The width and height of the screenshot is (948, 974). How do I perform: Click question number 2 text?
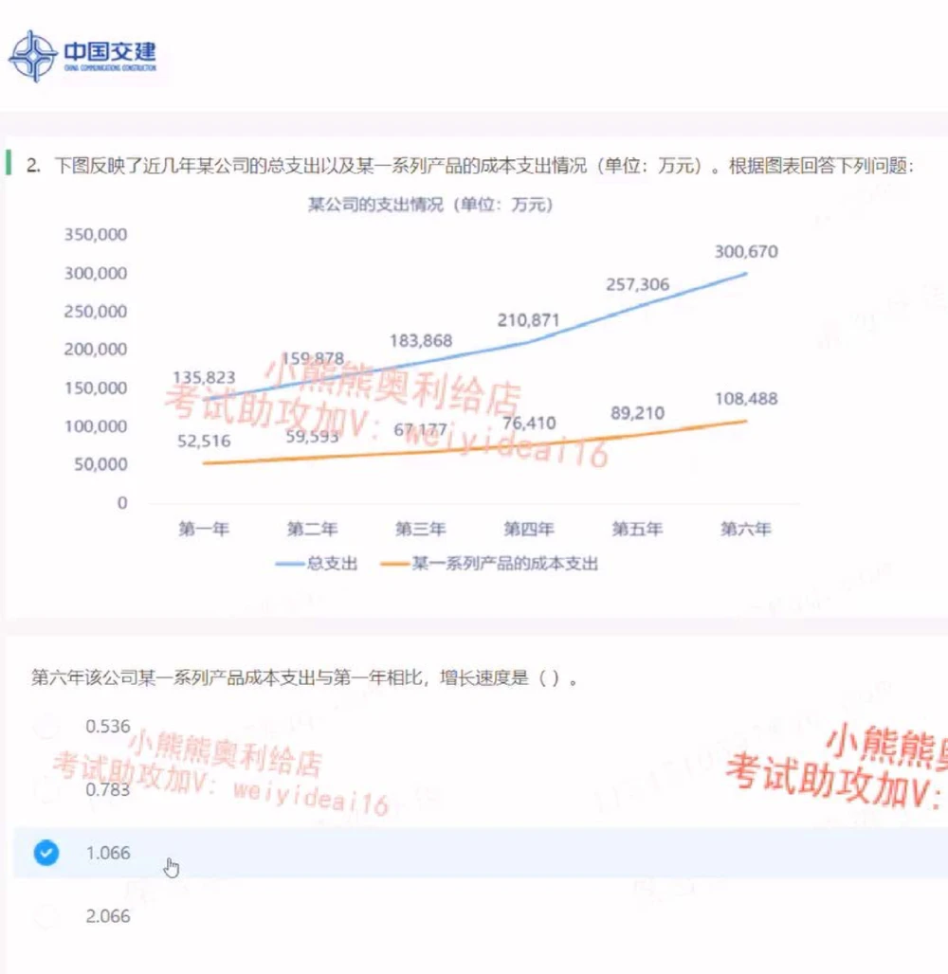click(33, 165)
